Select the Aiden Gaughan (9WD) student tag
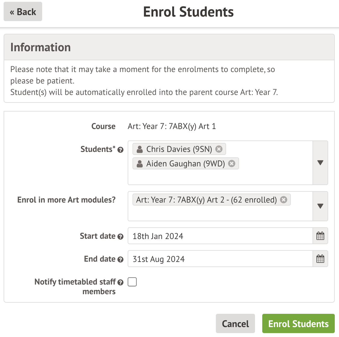339x337 pixels. click(185, 163)
